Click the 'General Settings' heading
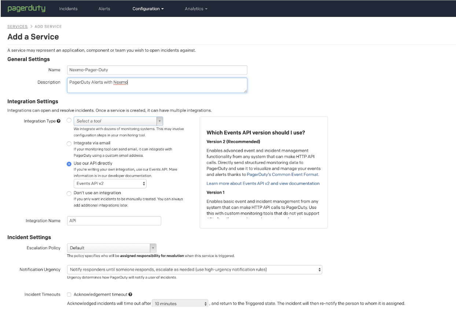 [29, 59]
